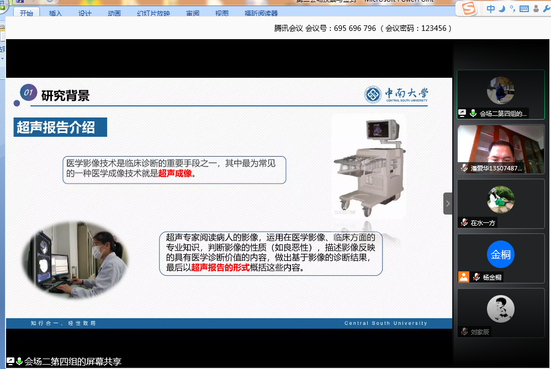551x369 pixels.
Task: Toggle the half-moon full-width character switch
Action: coord(502,8)
